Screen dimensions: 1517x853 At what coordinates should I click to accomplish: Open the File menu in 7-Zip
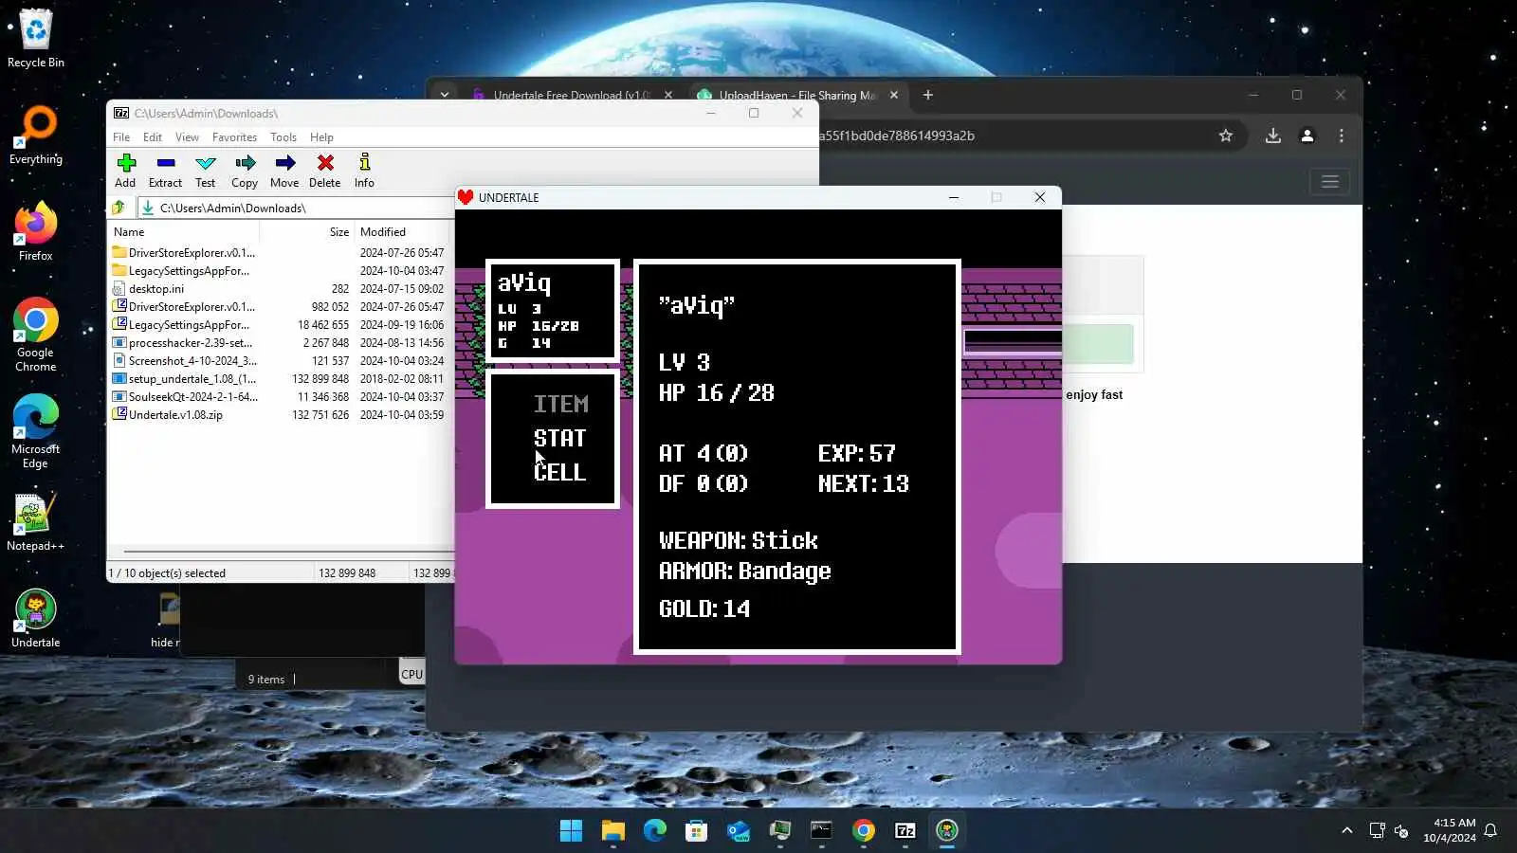point(121,137)
